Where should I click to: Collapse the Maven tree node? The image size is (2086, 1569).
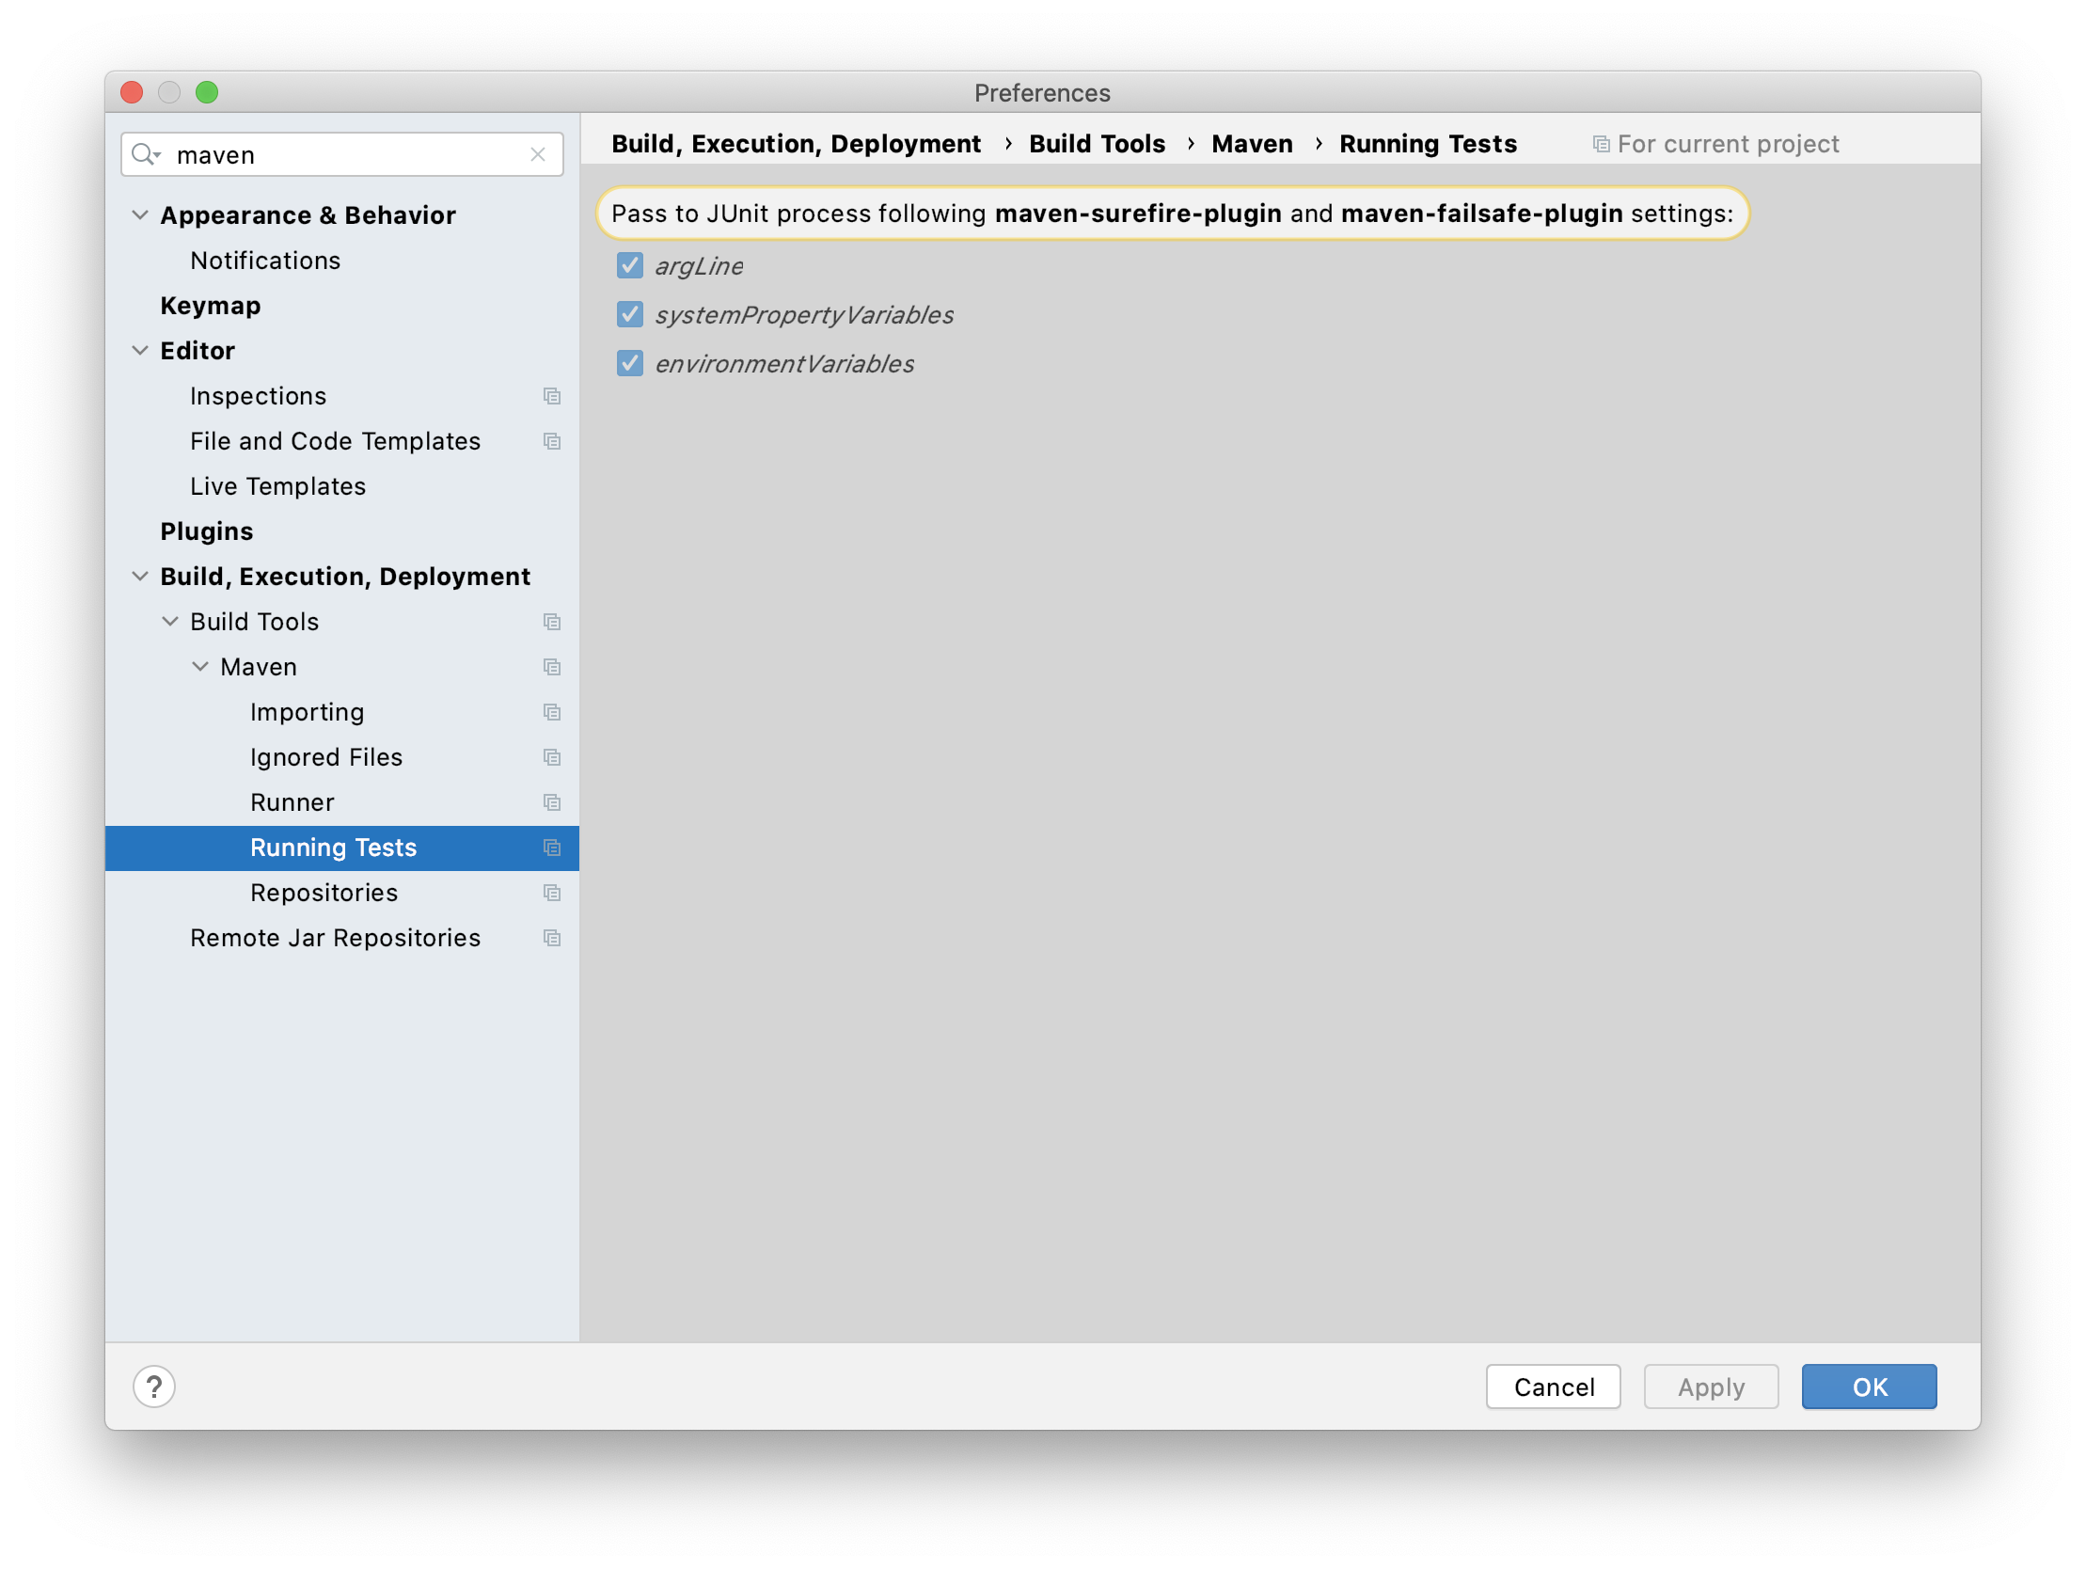click(x=200, y=667)
